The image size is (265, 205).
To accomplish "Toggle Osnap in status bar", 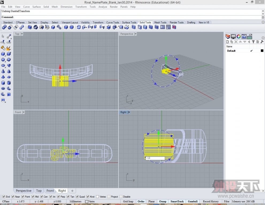I will (163, 202).
